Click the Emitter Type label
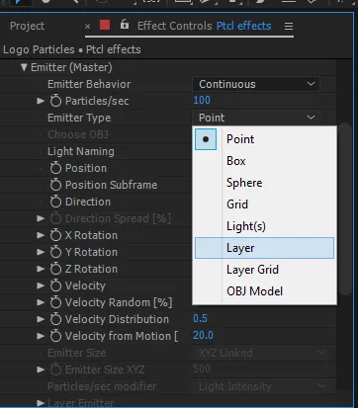Screen dimensions: 358x408 tap(79, 118)
